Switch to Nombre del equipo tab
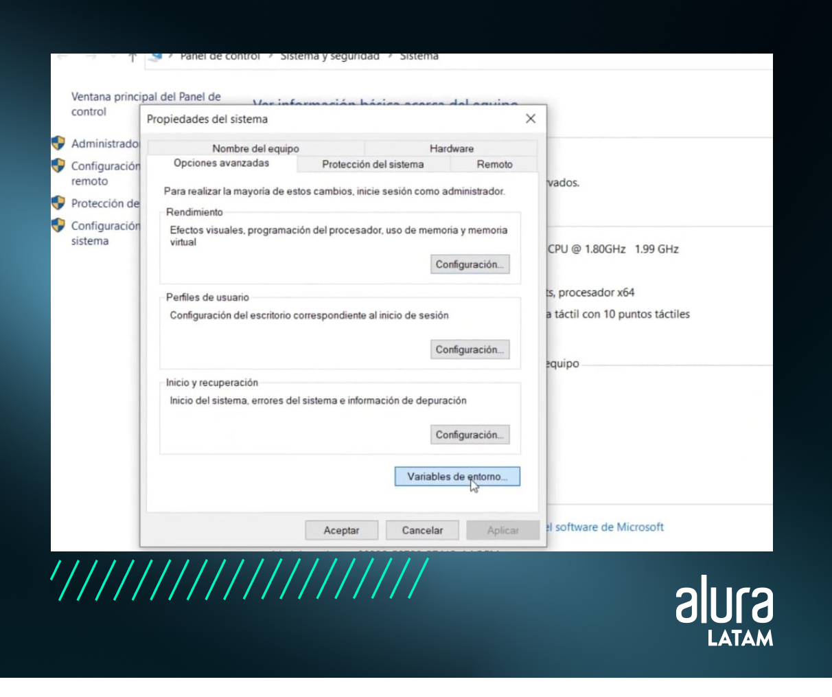The width and height of the screenshot is (832, 697). 255,148
